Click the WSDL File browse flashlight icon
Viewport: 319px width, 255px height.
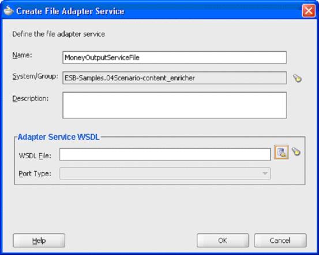[297, 151]
